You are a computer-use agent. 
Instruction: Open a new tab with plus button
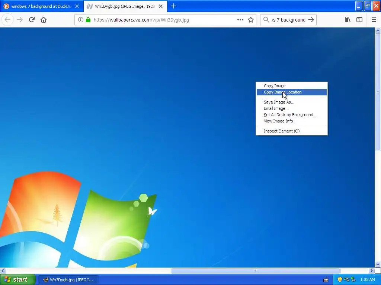pyautogui.click(x=173, y=6)
